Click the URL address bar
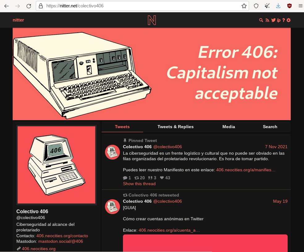Image resolution: width=304 pixels, height=252 pixels. tap(142, 6)
